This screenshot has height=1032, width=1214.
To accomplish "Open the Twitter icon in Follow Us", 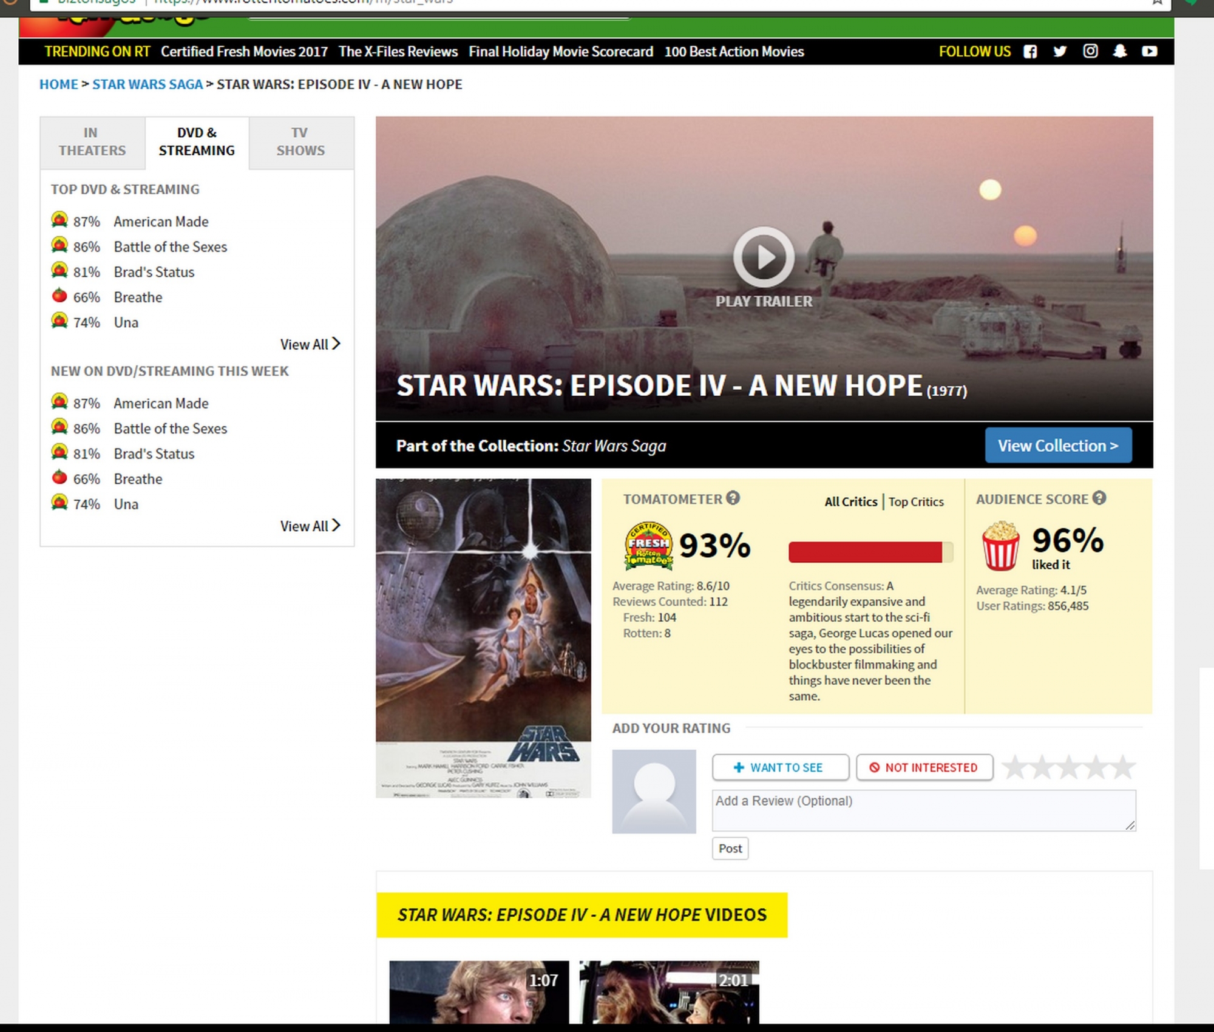I will pyautogui.click(x=1060, y=52).
